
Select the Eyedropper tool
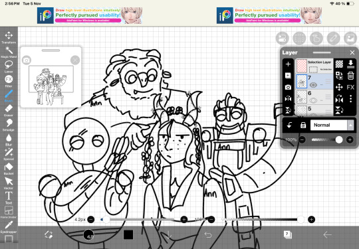tap(9, 227)
